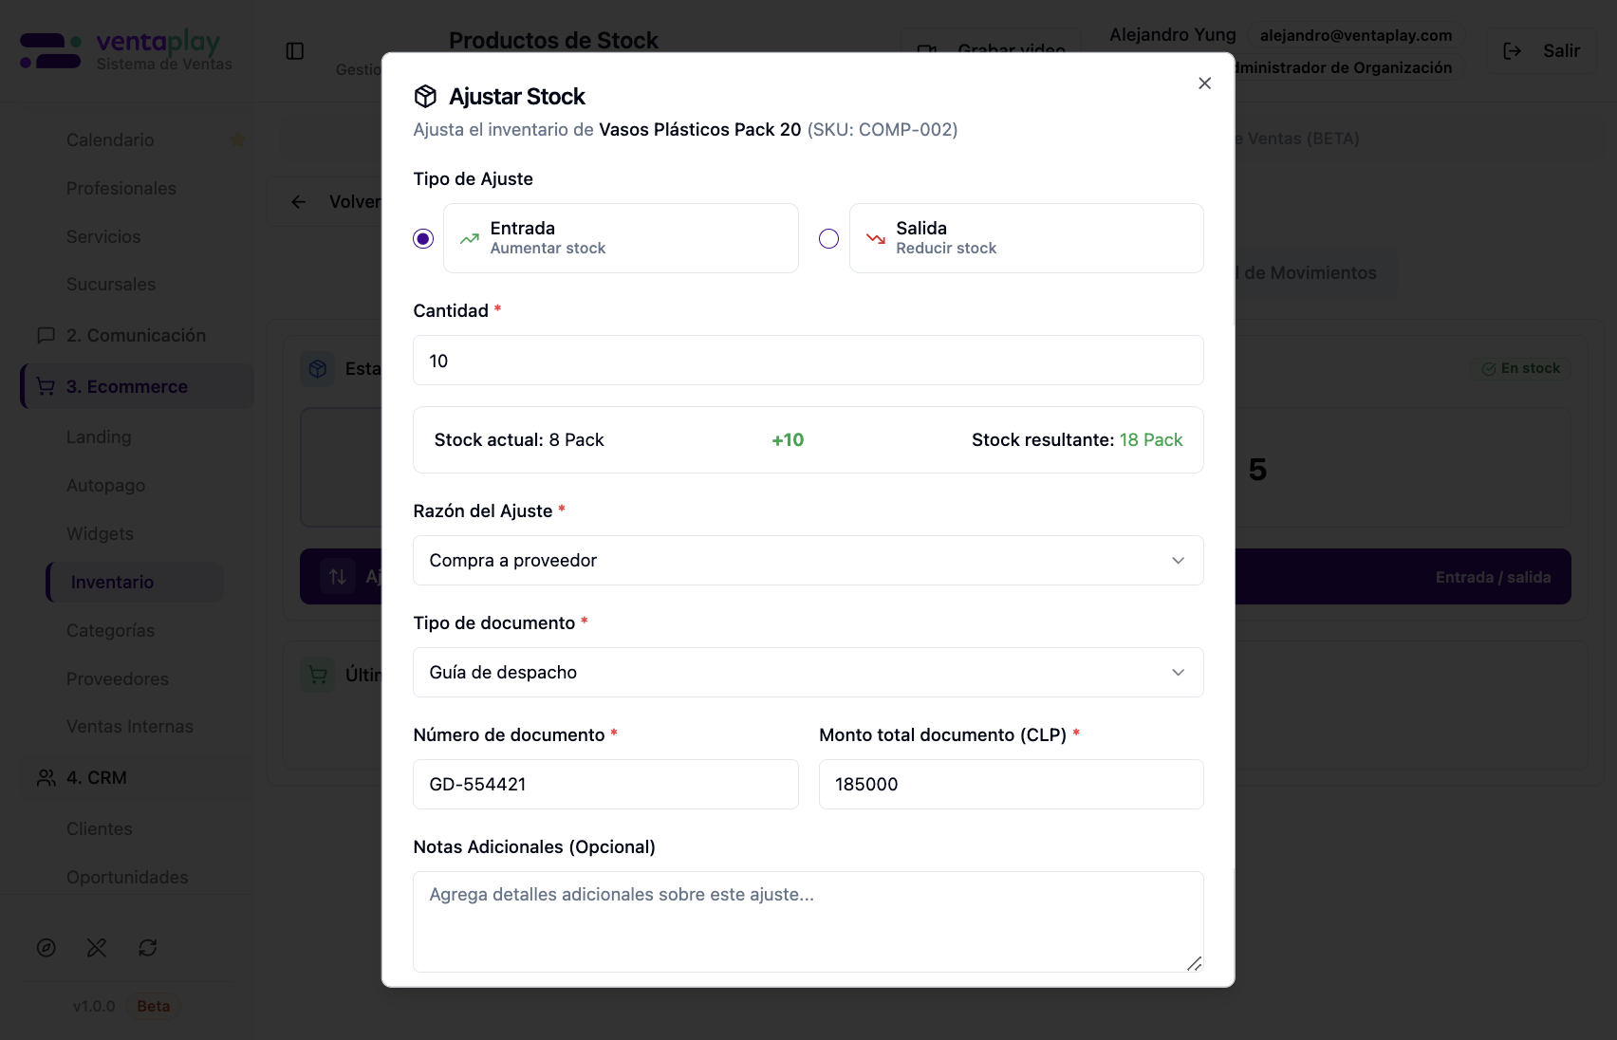Screen dimensions: 1617x1040
Task: Select the Salida radio button
Action: (x=829, y=238)
